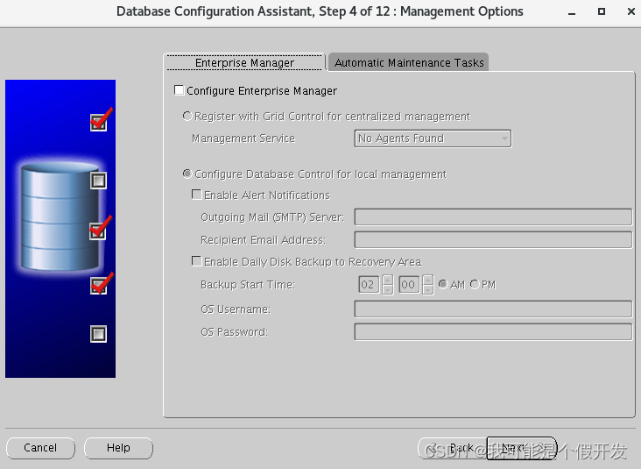Click the backup minute field showing 00
The height and width of the screenshot is (469, 641).
pyautogui.click(x=409, y=284)
